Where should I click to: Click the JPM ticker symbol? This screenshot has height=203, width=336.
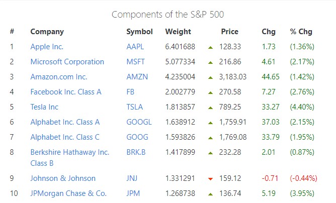[134, 193]
